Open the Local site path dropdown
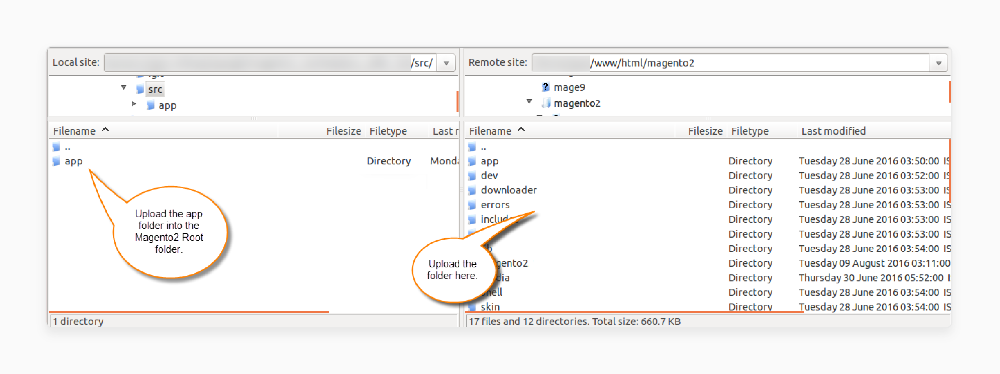The width and height of the screenshot is (1000, 374). (x=446, y=63)
